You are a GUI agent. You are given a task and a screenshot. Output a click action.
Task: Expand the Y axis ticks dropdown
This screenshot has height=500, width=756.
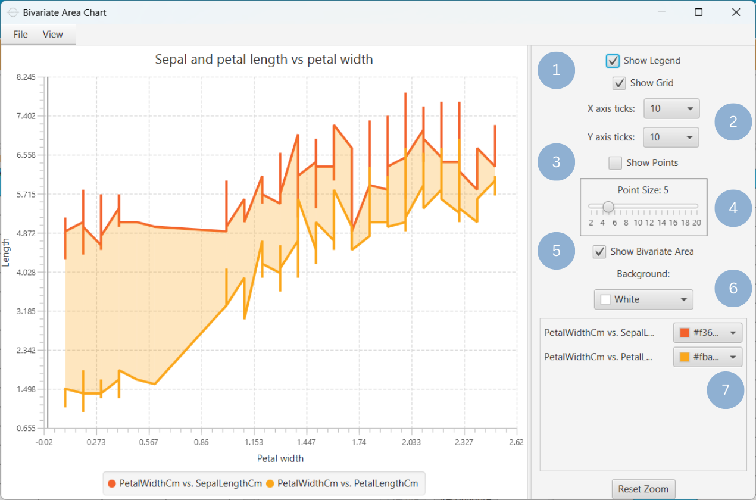pyautogui.click(x=671, y=137)
